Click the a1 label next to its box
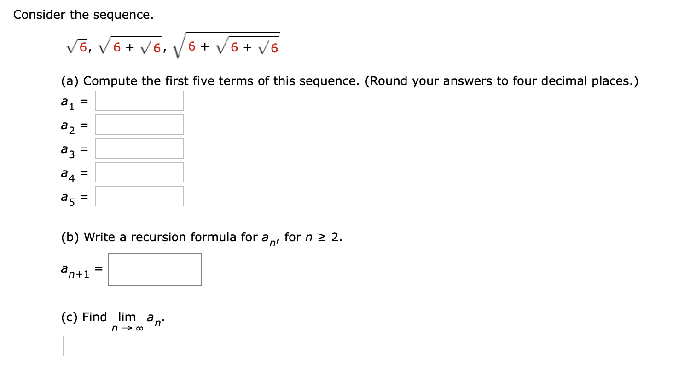The width and height of the screenshot is (684, 376). 67,101
